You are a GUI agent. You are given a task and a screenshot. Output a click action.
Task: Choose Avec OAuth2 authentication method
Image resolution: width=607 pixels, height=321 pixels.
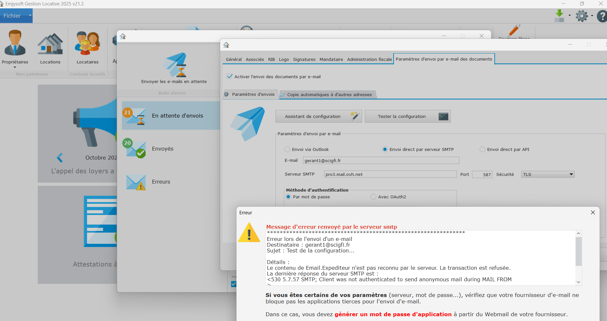tap(373, 197)
